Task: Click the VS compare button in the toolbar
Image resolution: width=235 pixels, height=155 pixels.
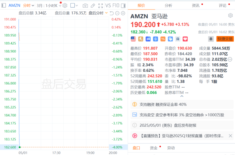Action: [108, 6]
